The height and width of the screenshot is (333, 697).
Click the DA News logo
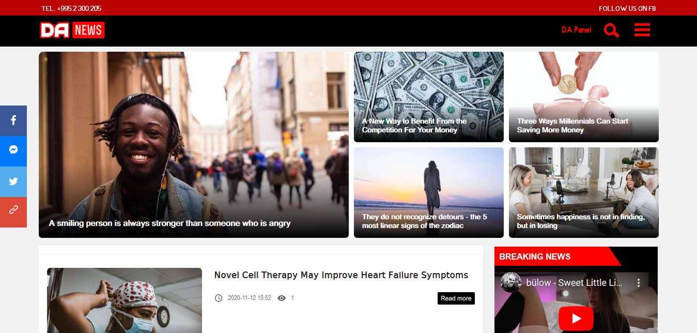click(72, 30)
